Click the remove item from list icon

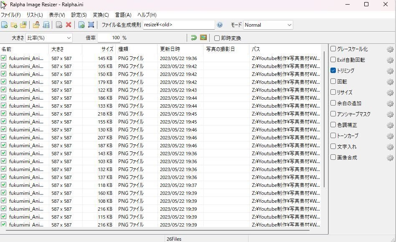pos(59,25)
